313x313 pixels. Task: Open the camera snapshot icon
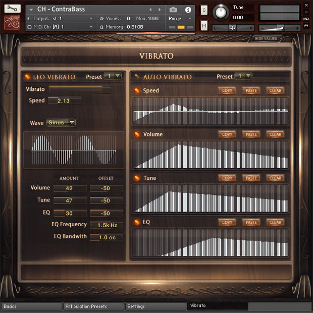point(173,10)
